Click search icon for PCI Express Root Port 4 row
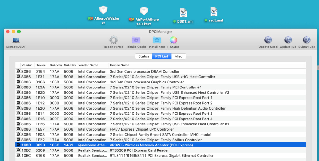This screenshot has height=161, width=319. 18,119
